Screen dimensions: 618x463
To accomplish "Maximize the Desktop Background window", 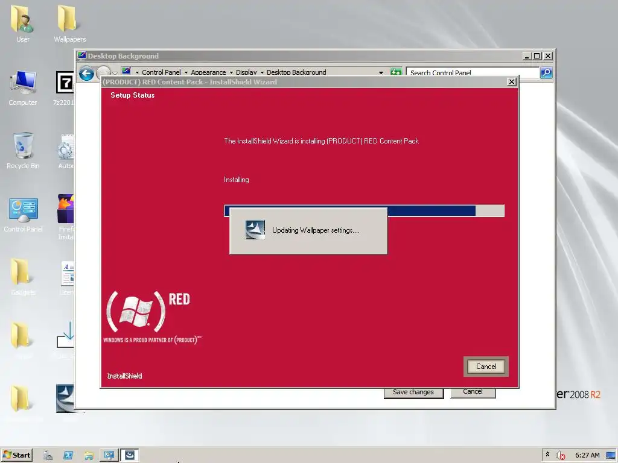I will (x=537, y=56).
